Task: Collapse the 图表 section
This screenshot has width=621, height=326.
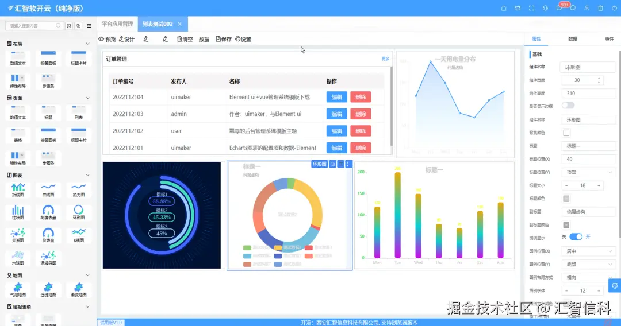Action: tap(87, 175)
